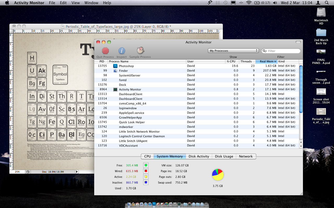Open the Time Machine menu bar icon
Image resolution: width=334 pixels, height=208 pixels.
coord(225,3)
